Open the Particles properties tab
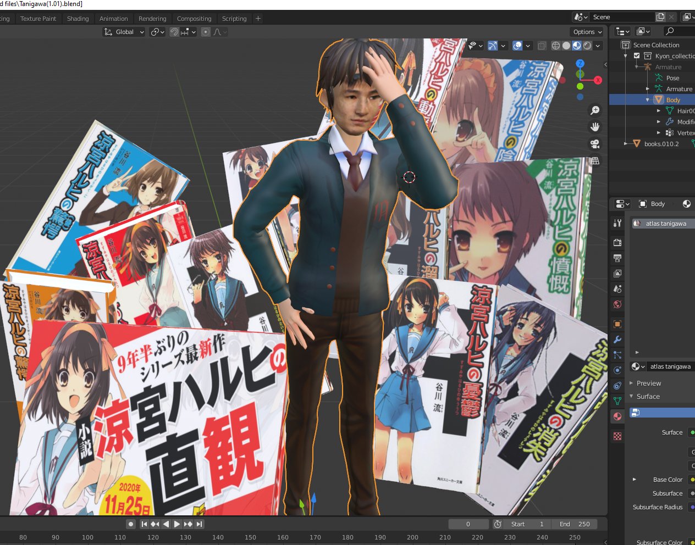The width and height of the screenshot is (695, 545). [617, 355]
